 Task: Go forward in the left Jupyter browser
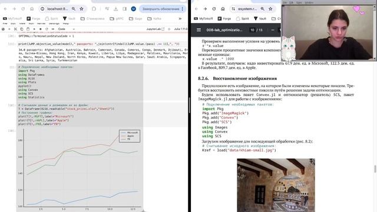tap(14, 9)
